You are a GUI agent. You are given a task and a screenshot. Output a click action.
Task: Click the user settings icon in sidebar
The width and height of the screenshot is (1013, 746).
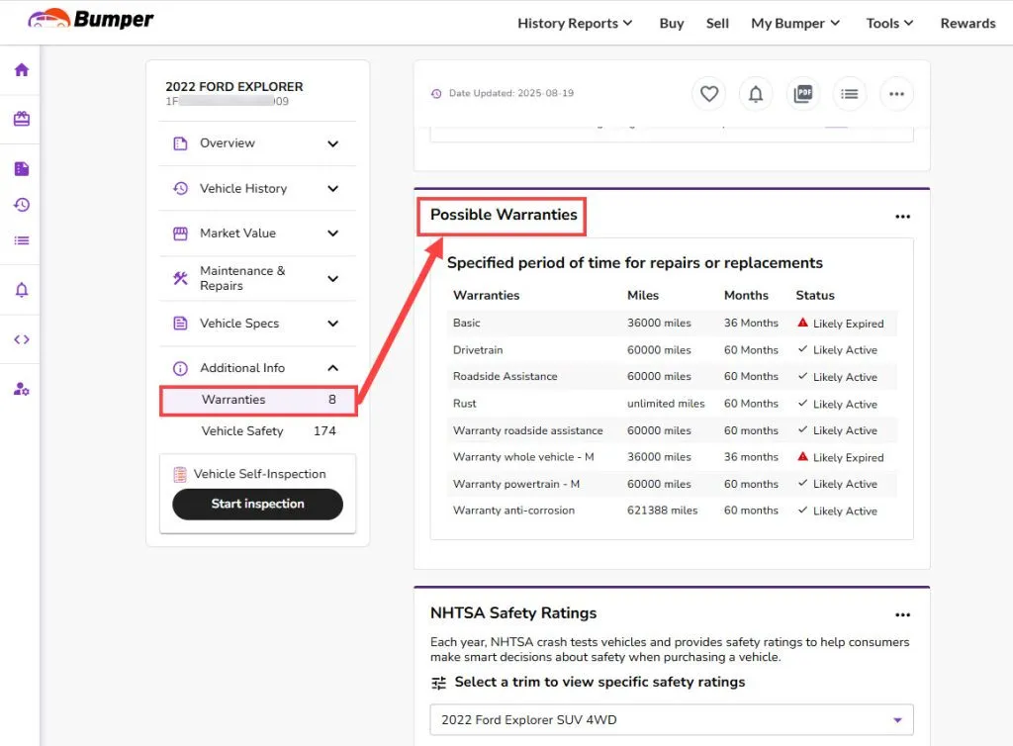22,389
